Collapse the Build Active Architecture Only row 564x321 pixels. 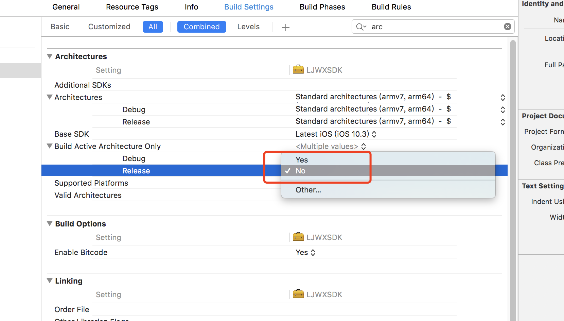[50, 146]
